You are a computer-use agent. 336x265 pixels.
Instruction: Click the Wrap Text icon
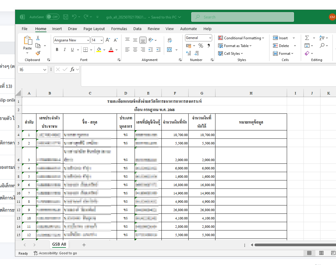(170, 40)
